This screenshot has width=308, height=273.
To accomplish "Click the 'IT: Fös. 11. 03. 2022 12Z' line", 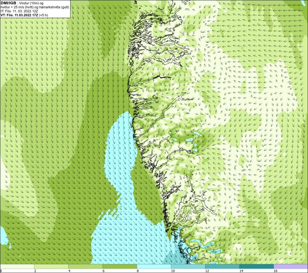I will 19,11.
